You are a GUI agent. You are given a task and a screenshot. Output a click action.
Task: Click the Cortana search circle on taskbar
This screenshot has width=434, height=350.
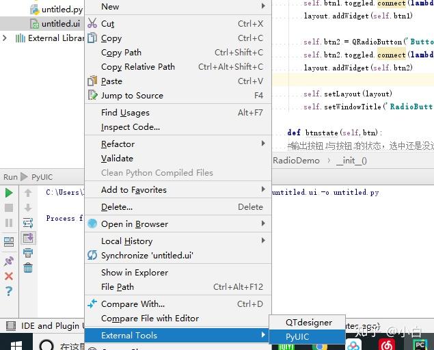point(46,345)
